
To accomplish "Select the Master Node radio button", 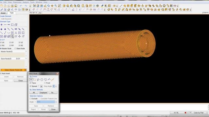I will tap(1, 48).
